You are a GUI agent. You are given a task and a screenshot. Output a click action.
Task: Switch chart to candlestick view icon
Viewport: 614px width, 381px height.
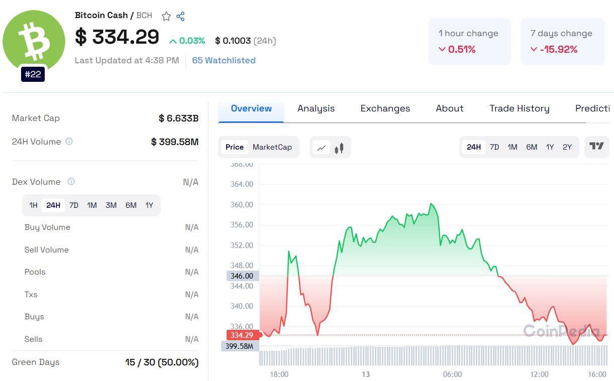pos(339,148)
